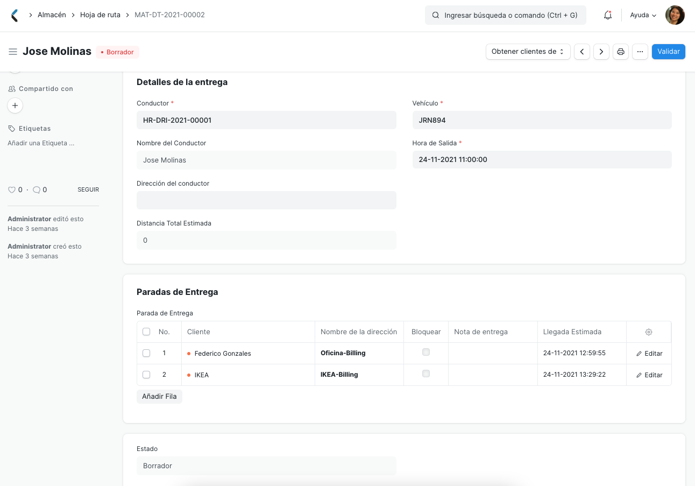The width and height of the screenshot is (695, 486).
Task: Edit the IKEA row
Action: 649,375
